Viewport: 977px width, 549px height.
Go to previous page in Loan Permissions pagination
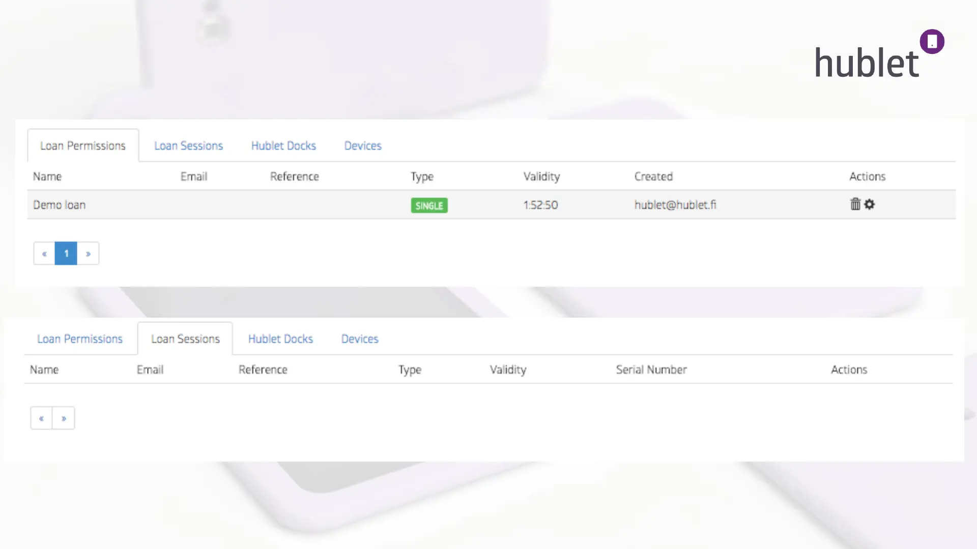click(44, 254)
